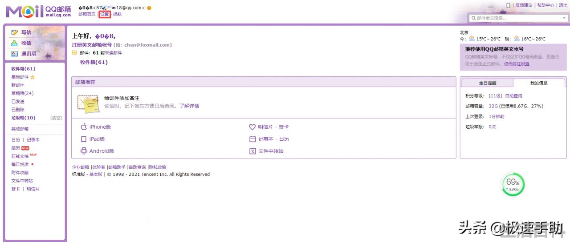Open the search box dropdown arrow

[x=564, y=18]
